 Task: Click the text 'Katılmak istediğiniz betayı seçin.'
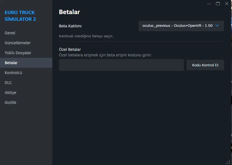point(86,36)
